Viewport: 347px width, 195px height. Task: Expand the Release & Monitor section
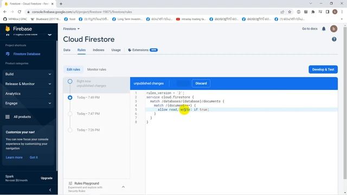[x=28, y=84]
